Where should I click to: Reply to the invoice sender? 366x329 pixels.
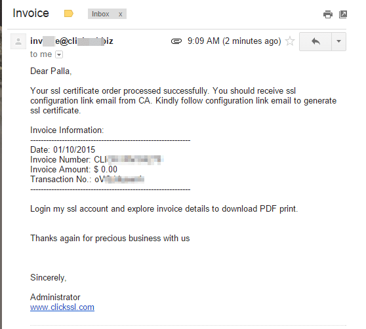pos(315,41)
